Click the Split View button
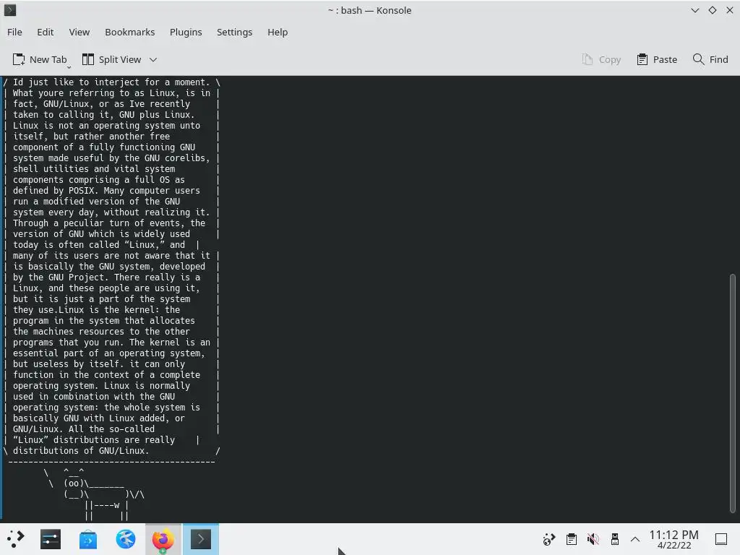Screen dimensions: 740x555 [112, 59]
